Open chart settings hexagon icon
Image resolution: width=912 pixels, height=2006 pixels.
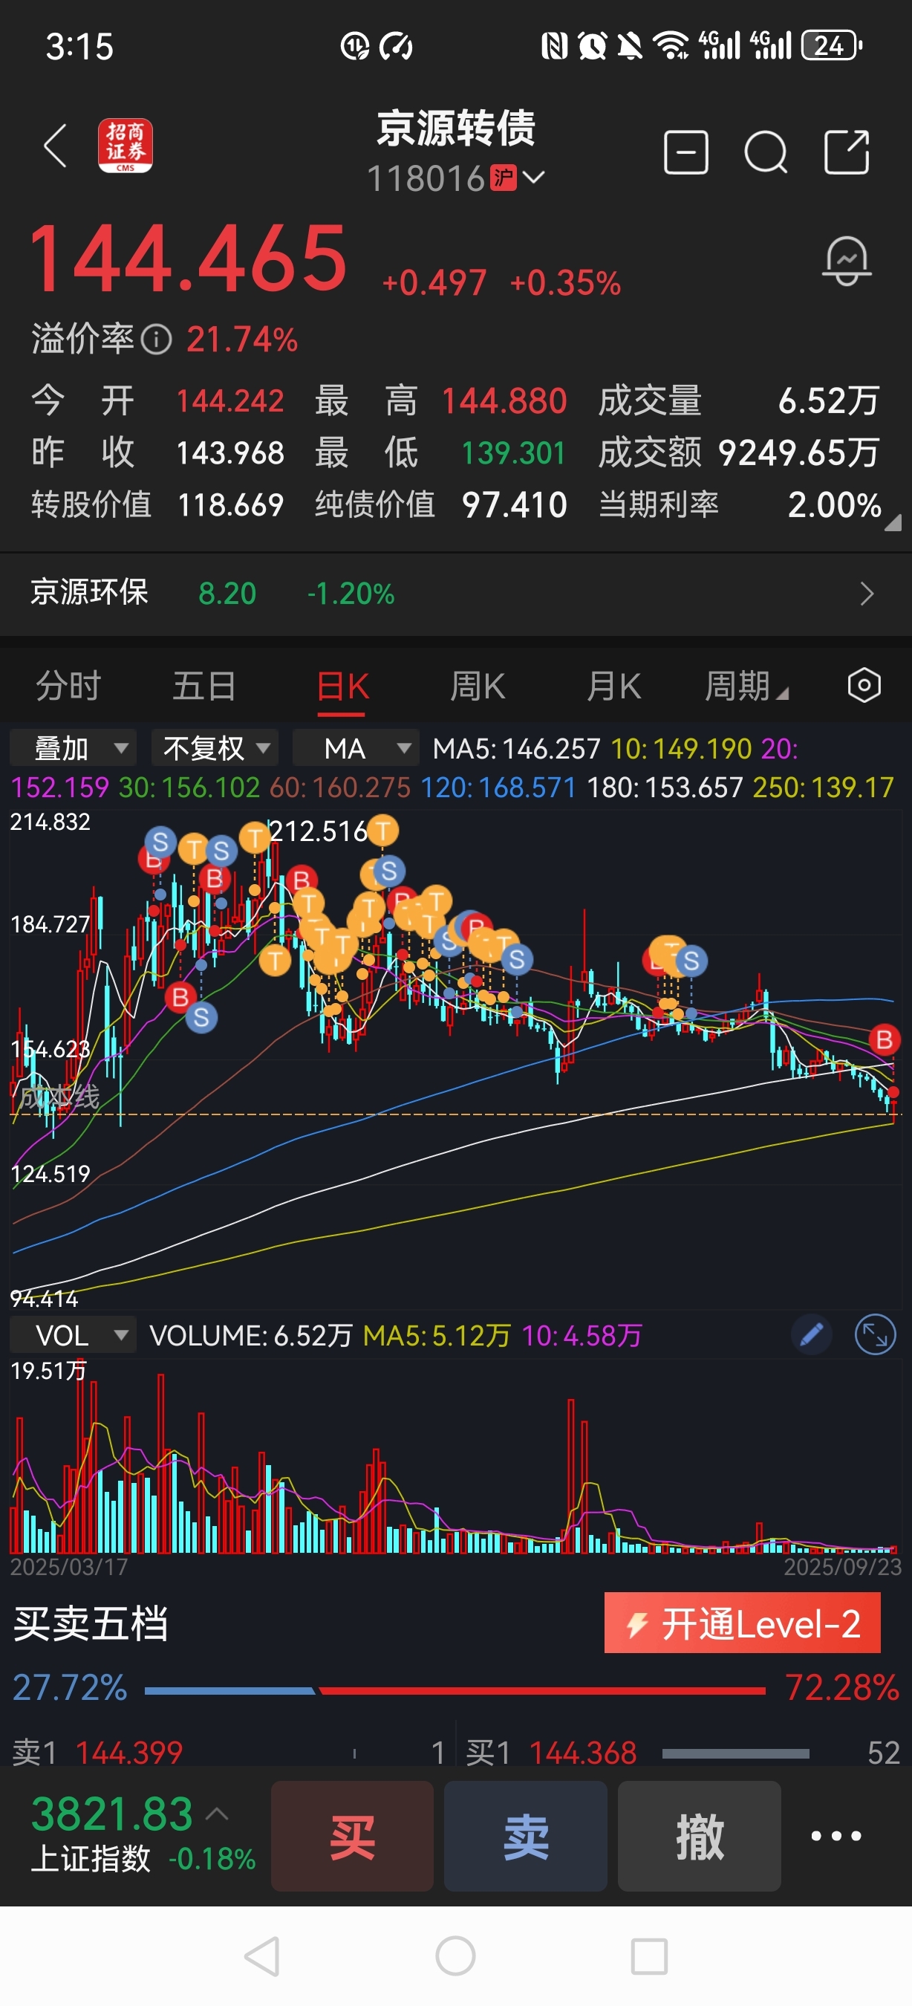(864, 685)
